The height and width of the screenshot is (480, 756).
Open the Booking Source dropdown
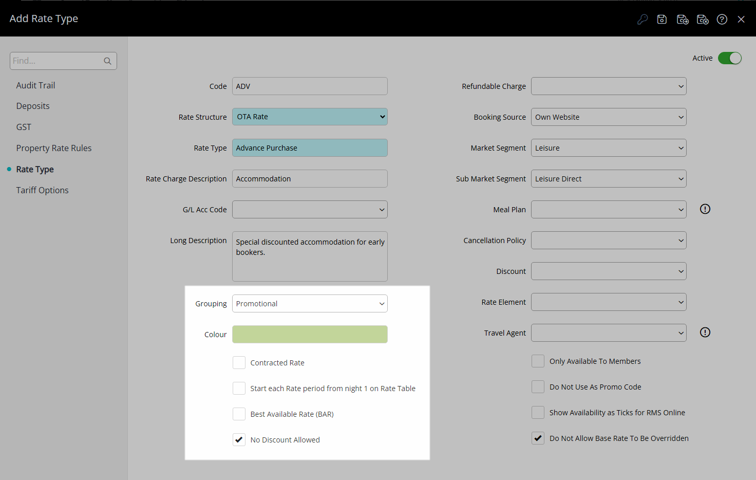pos(609,117)
